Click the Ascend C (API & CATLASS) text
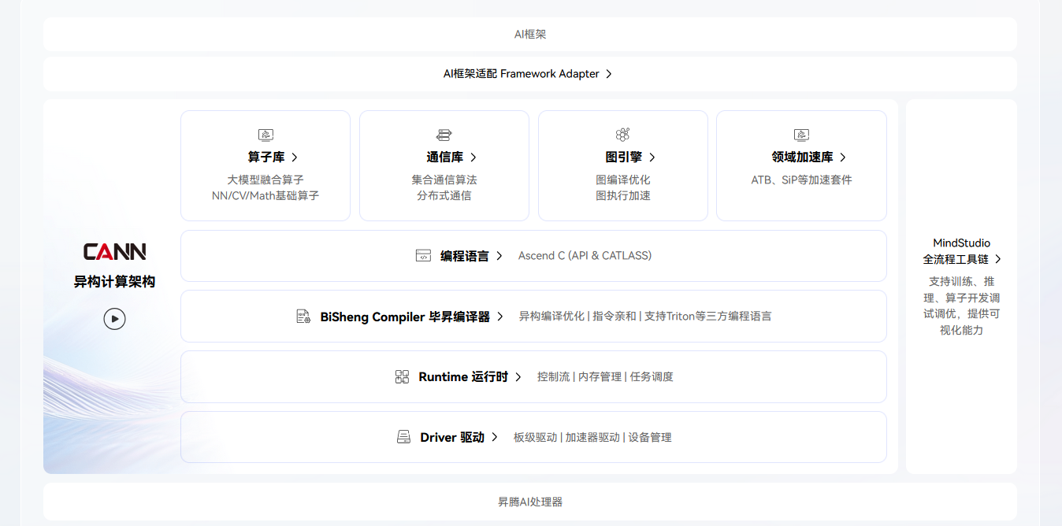The image size is (1062, 526). tap(585, 256)
